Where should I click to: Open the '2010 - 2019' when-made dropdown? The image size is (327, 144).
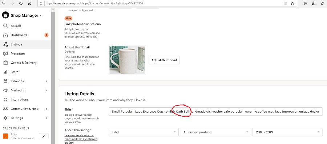287,132
